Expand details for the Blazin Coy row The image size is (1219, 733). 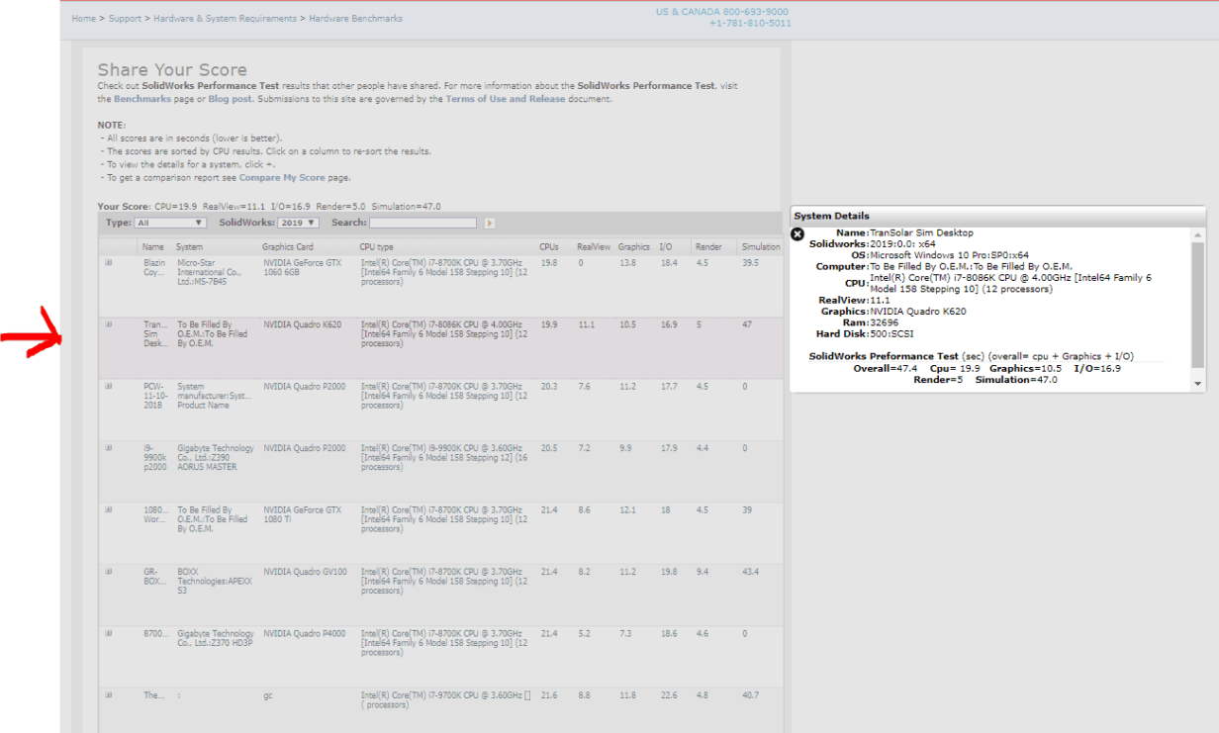tap(109, 262)
